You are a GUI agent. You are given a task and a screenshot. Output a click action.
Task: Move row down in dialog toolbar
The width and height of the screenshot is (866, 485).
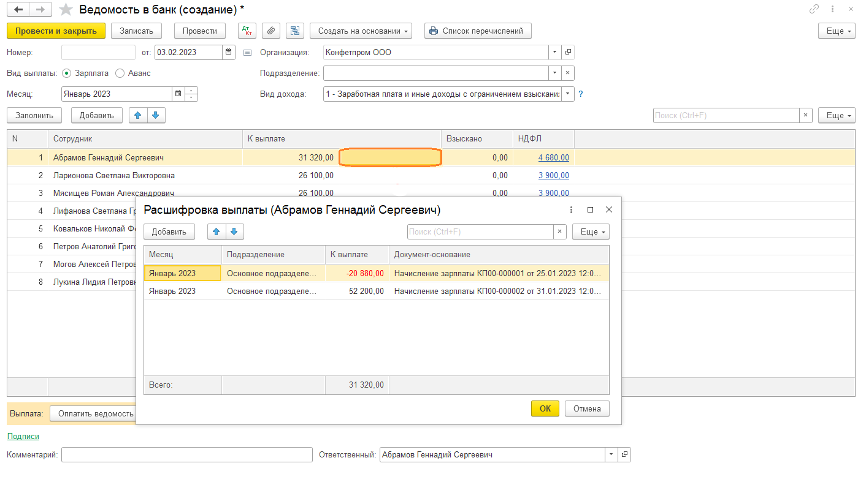(234, 232)
